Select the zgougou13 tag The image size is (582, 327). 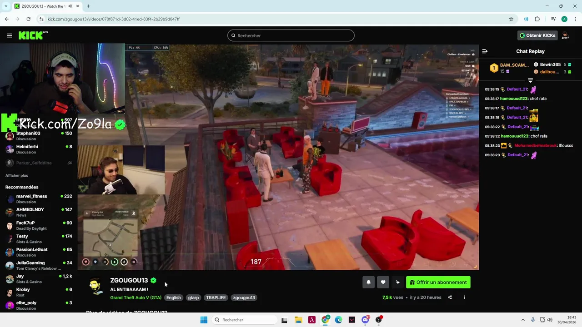(x=244, y=297)
